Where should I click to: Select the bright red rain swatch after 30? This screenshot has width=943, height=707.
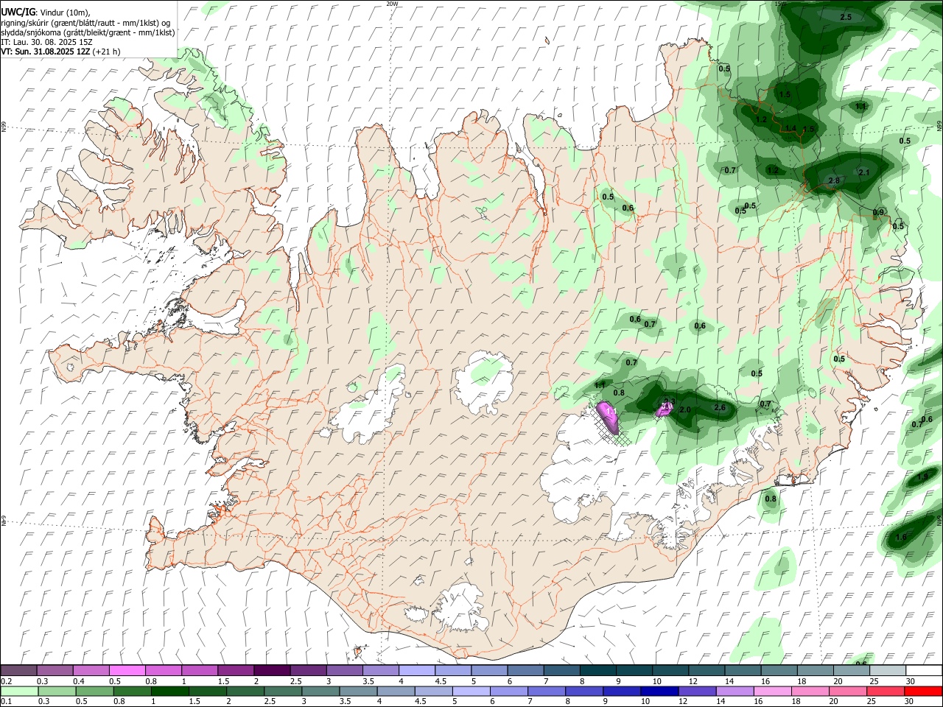pyautogui.click(x=923, y=691)
